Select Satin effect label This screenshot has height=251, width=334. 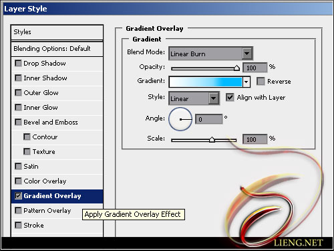tap(31, 167)
